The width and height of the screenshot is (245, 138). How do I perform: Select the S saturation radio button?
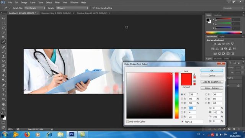182,99
